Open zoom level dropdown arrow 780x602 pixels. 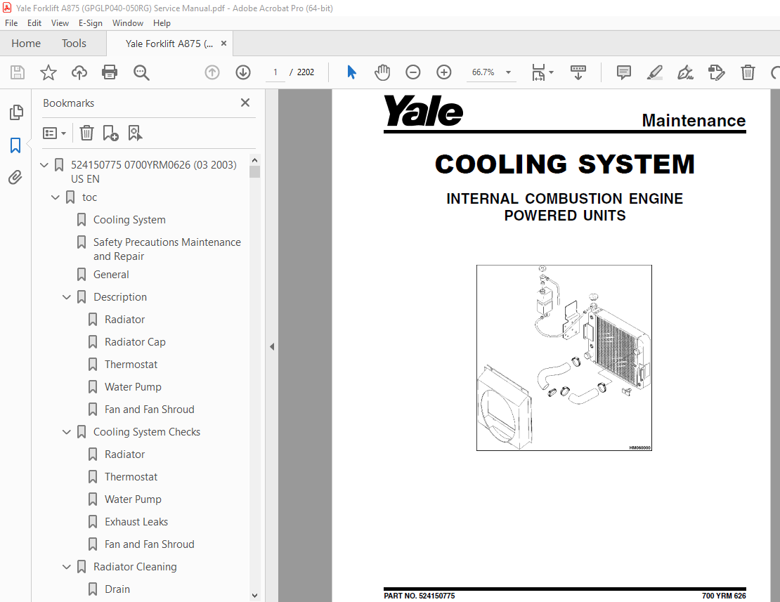508,72
